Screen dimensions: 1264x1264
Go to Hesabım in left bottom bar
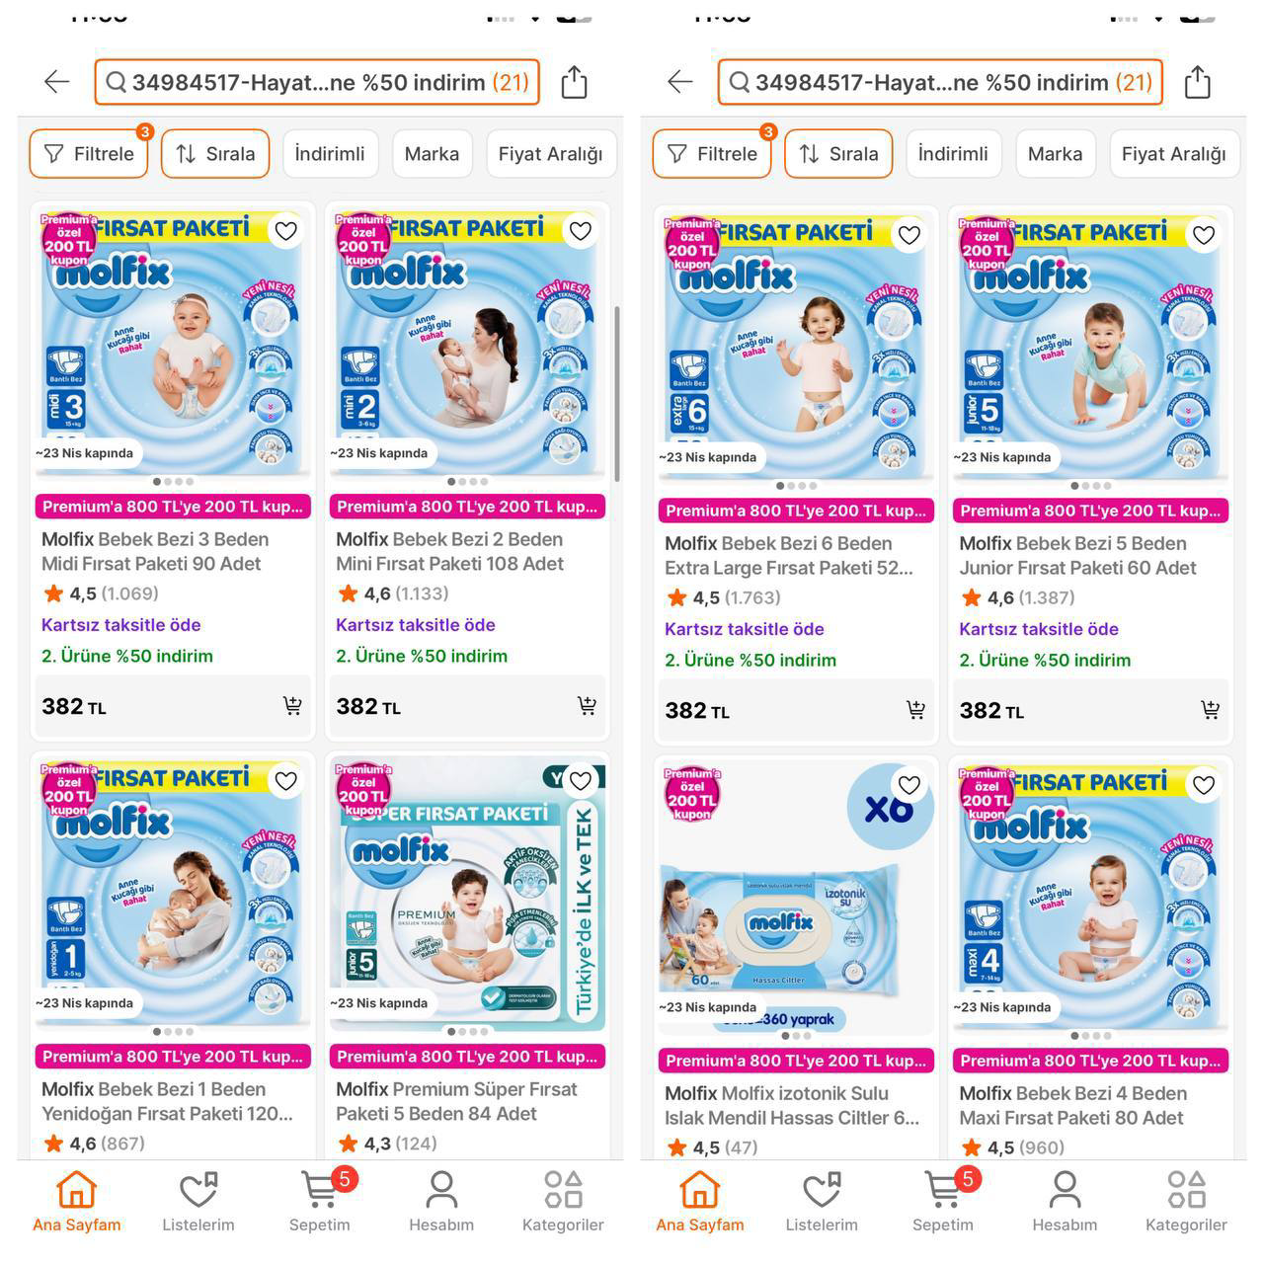tap(441, 1201)
